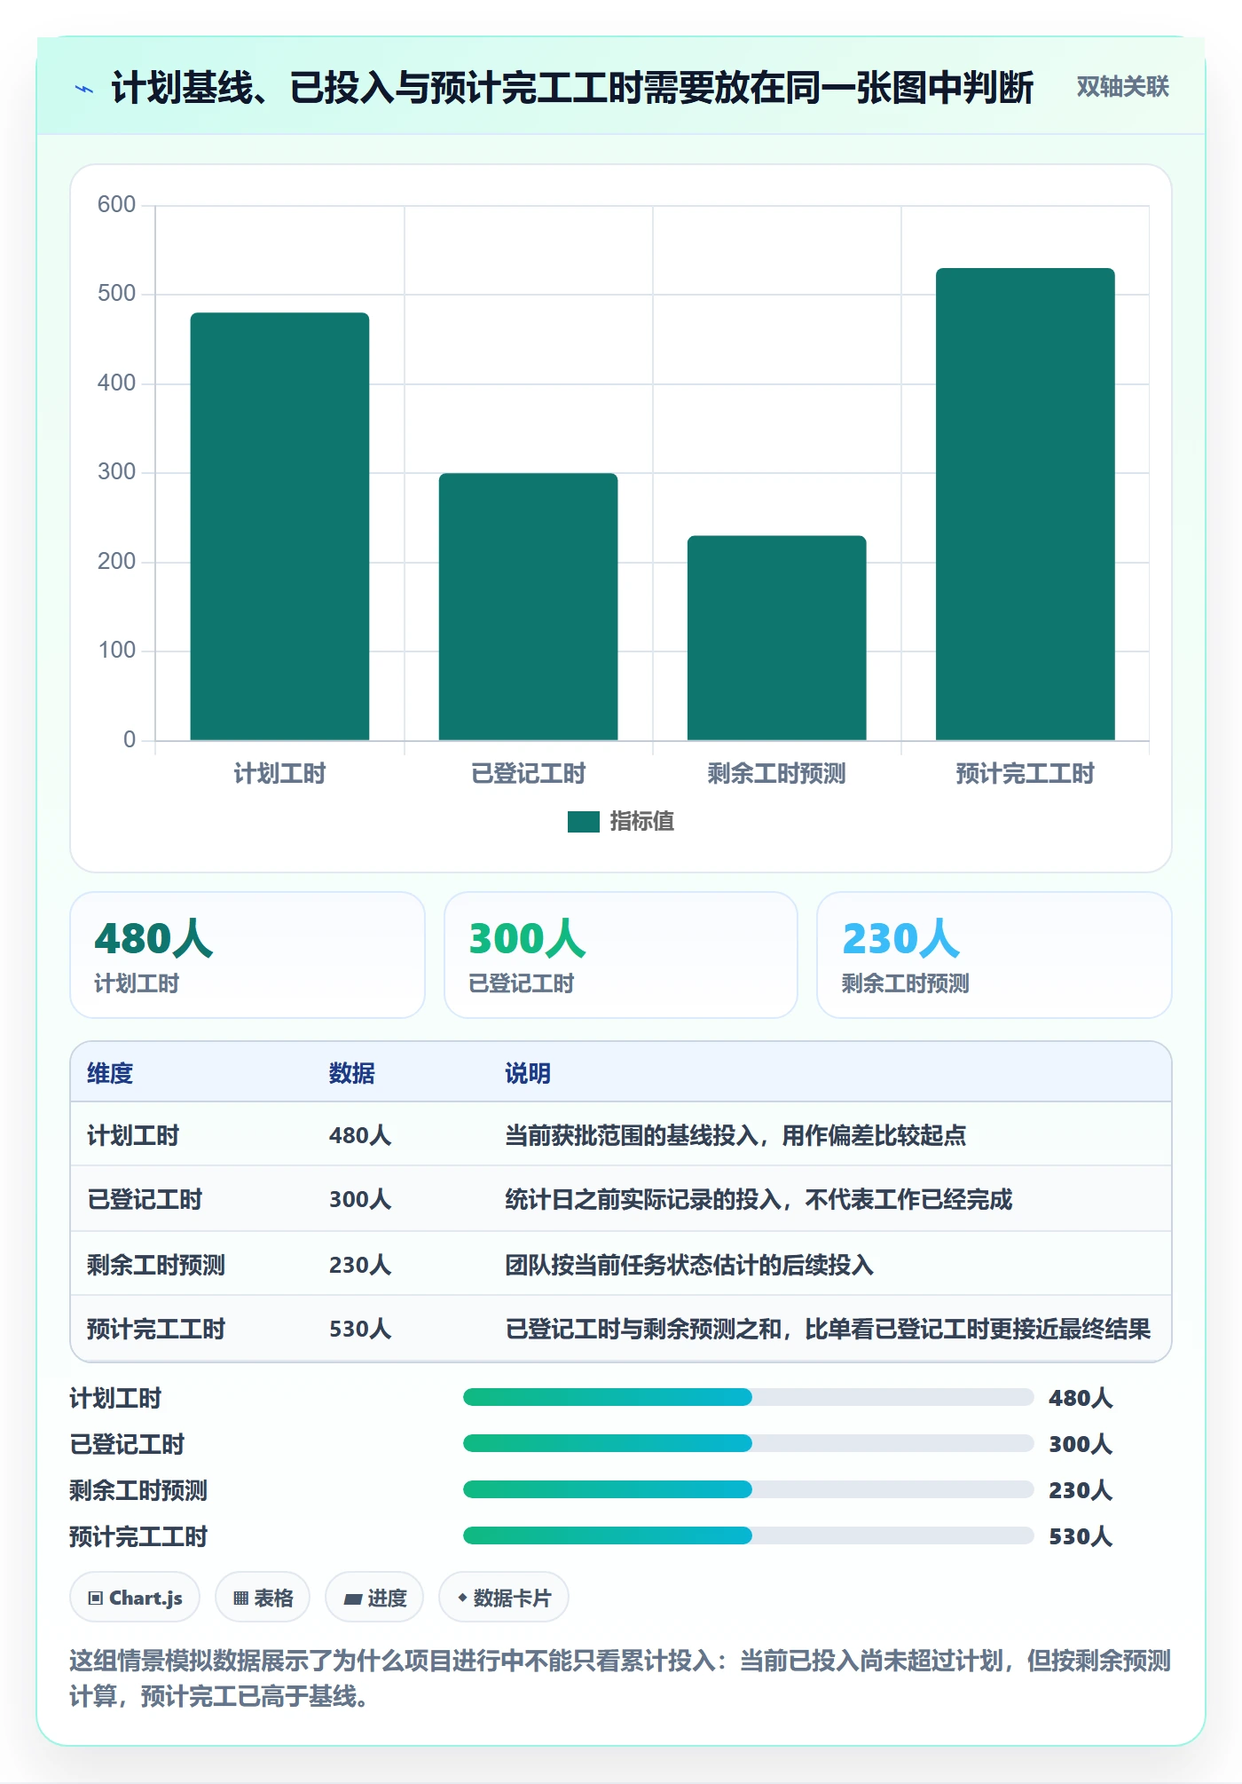
Task: Click the 数据 column header
Action: [x=352, y=1074]
